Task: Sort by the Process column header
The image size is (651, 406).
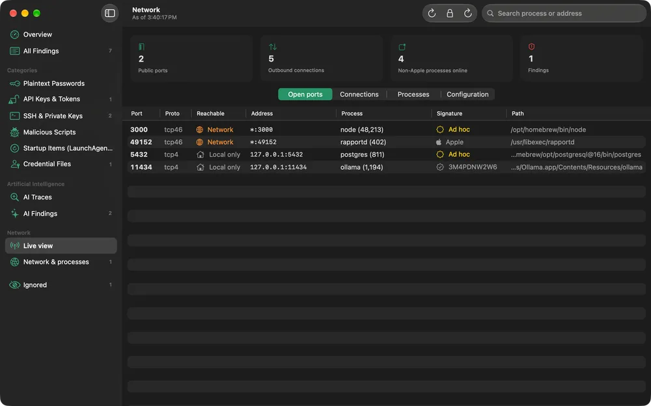Action: point(352,114)
